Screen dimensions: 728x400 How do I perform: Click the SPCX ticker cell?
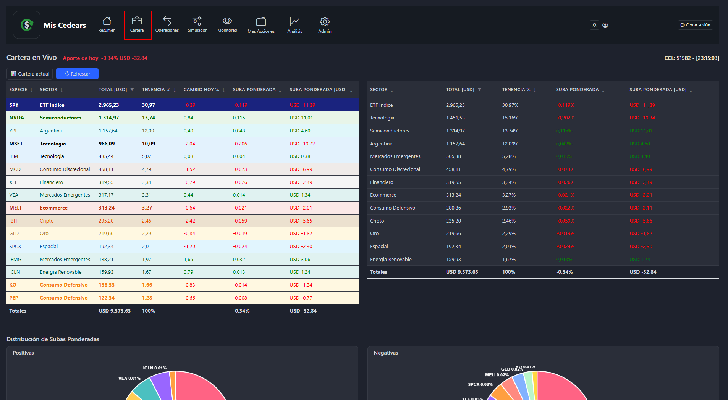[15, 246]
